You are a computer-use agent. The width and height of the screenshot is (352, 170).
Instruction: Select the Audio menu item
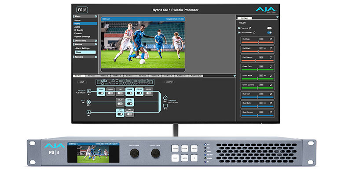[x=77, y=27]
